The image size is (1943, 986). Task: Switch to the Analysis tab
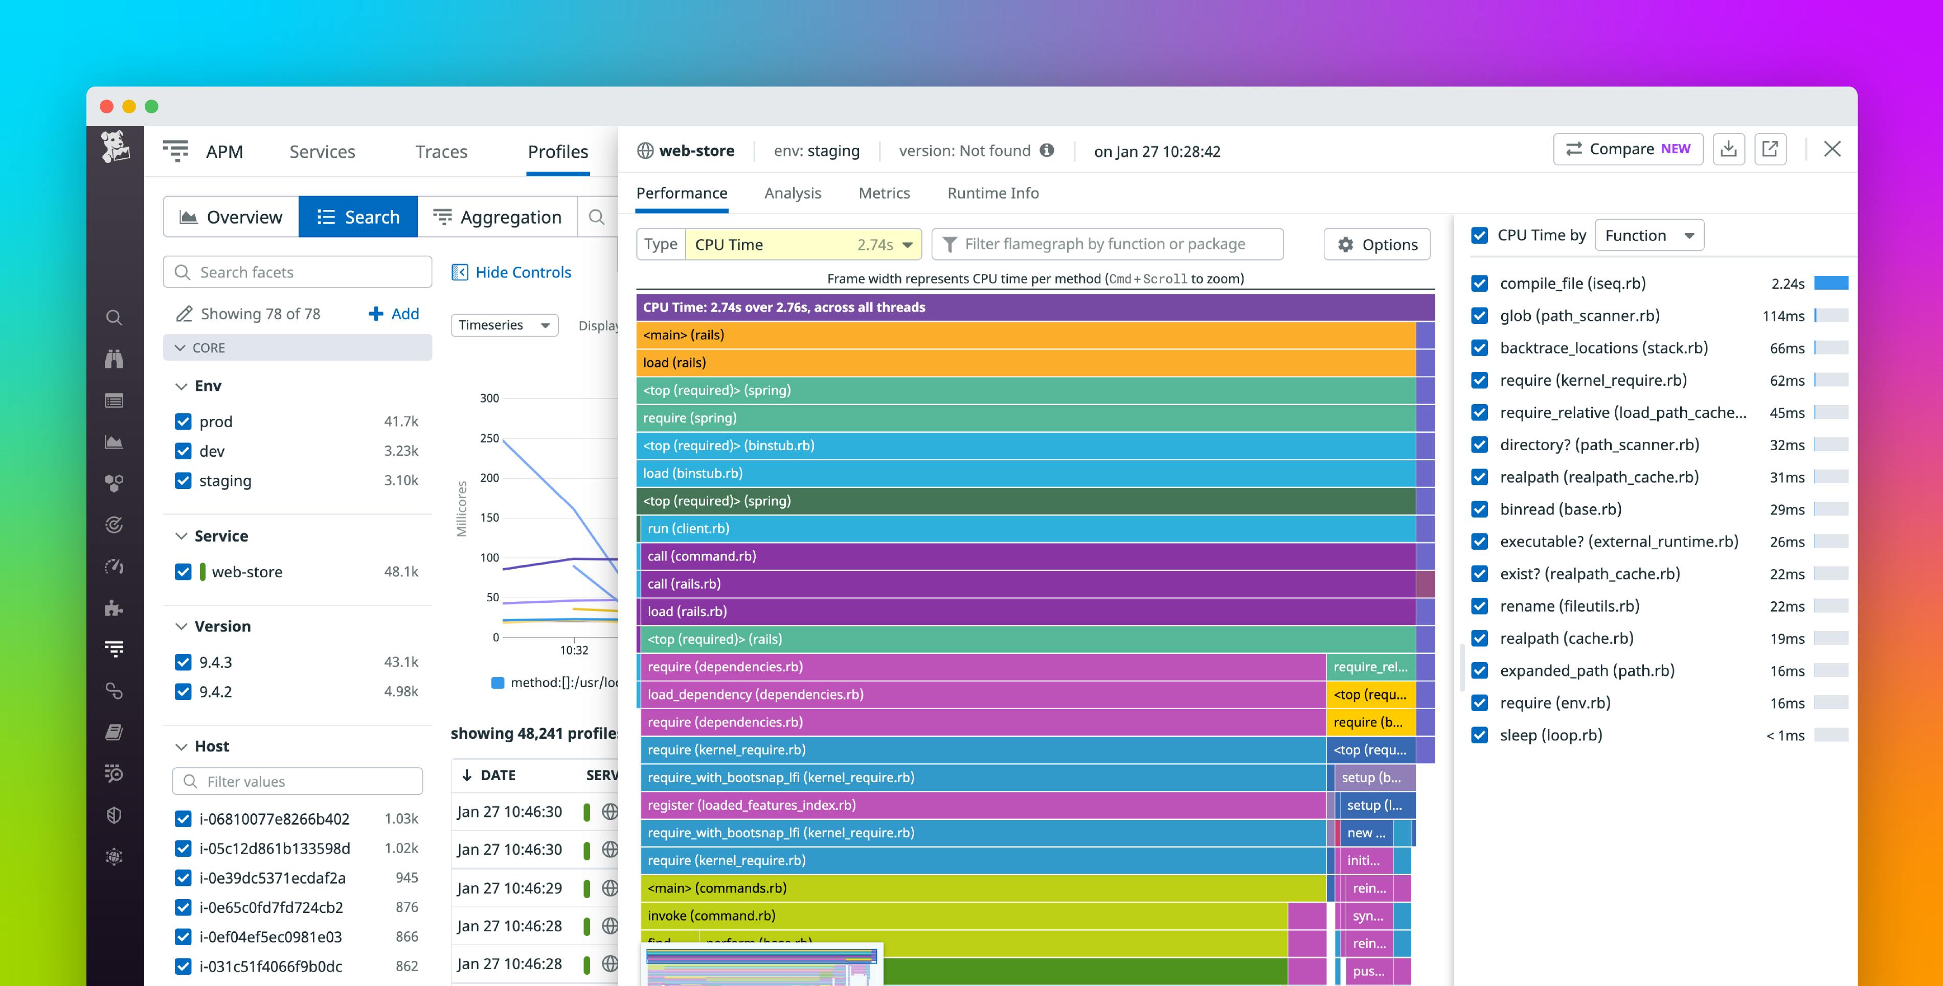click(x=793, y=193)
